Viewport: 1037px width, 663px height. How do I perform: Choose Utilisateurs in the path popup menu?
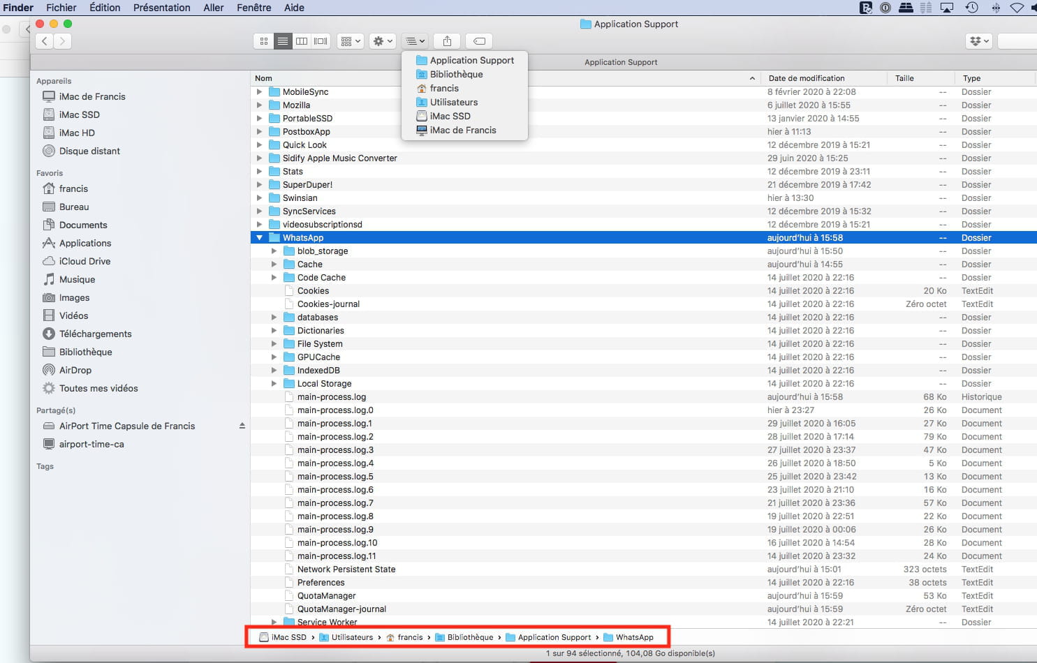(465, 102)
